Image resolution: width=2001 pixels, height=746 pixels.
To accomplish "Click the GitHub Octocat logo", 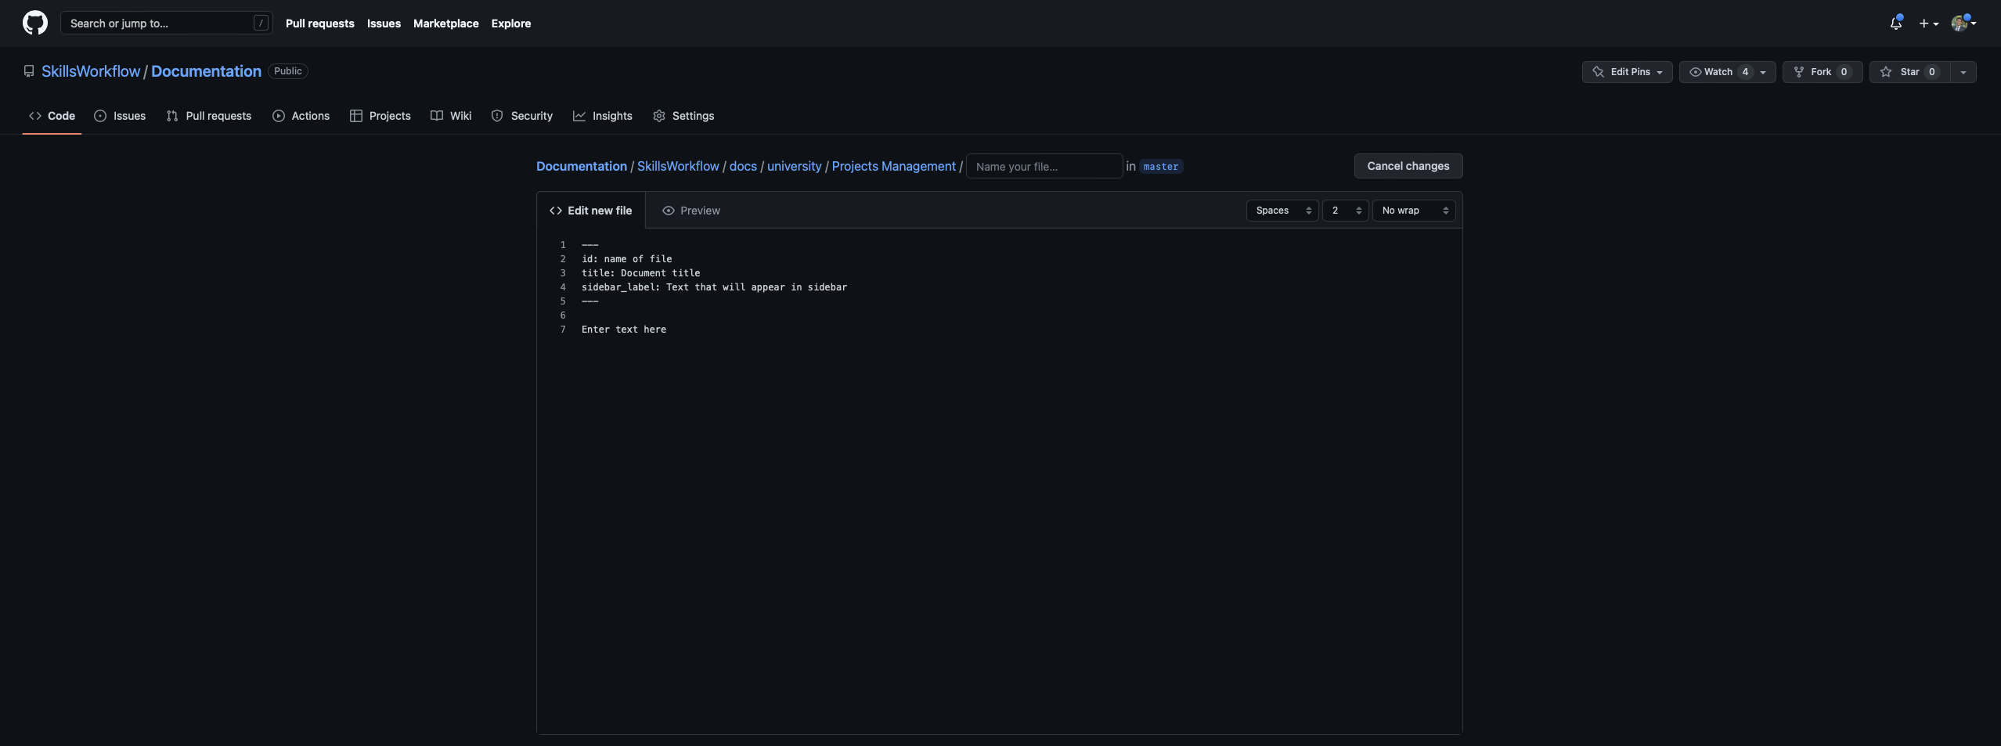I will pyautogui.click(x=35, y=23).
